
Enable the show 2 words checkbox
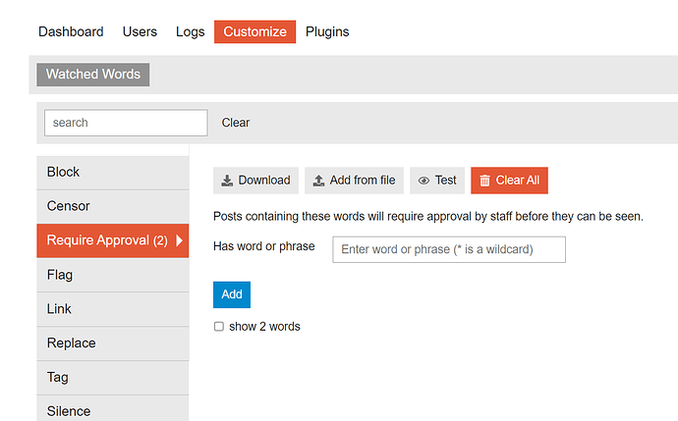tap(219, 327)
